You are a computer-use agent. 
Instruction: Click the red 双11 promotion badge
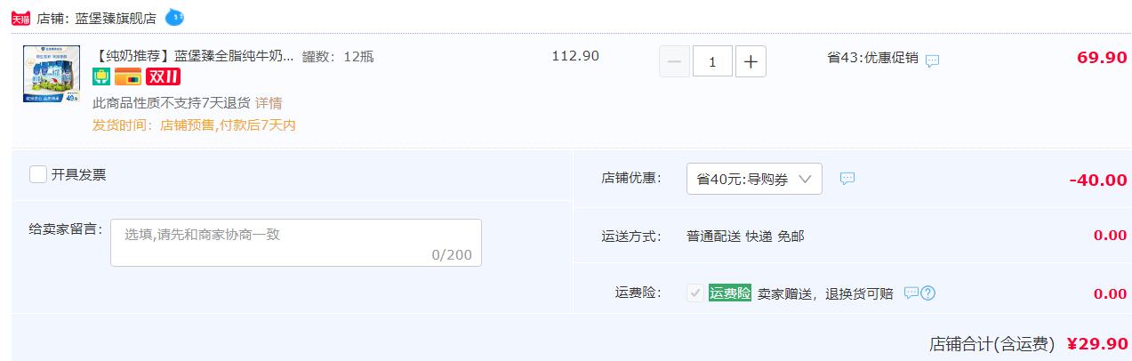163,76
